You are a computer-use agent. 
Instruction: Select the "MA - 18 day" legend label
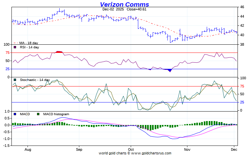(29, 43)
